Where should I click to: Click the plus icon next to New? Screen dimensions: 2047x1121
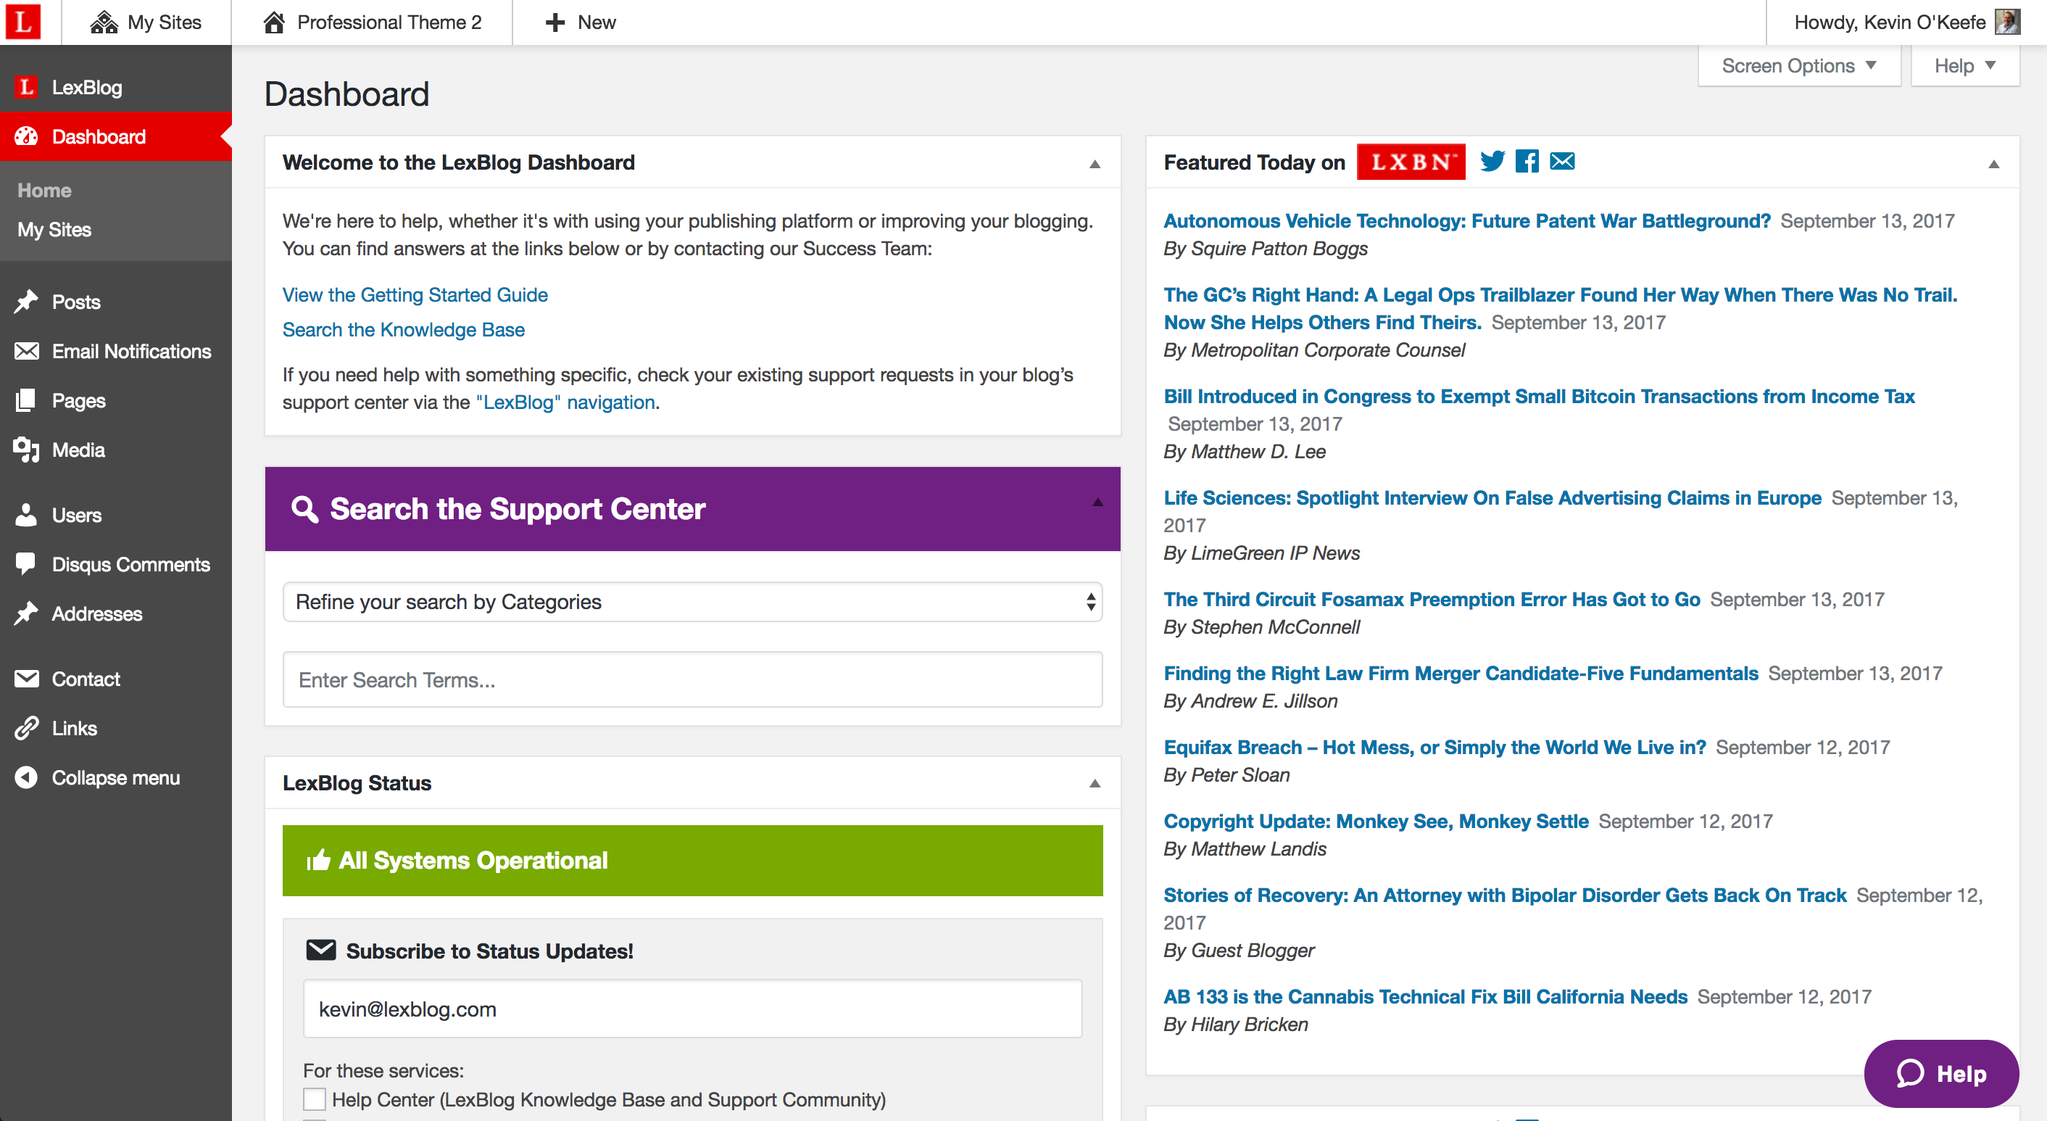(555, 22)
